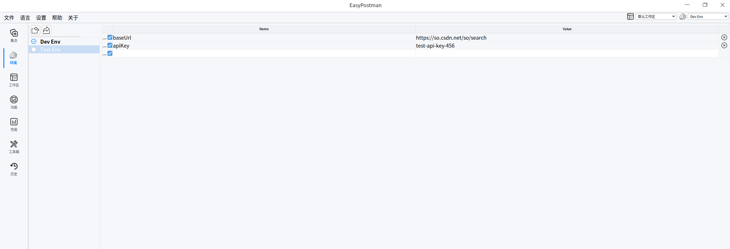
Task: Open the 功能 functional test sidebar icon
Action: coord(14,102)
